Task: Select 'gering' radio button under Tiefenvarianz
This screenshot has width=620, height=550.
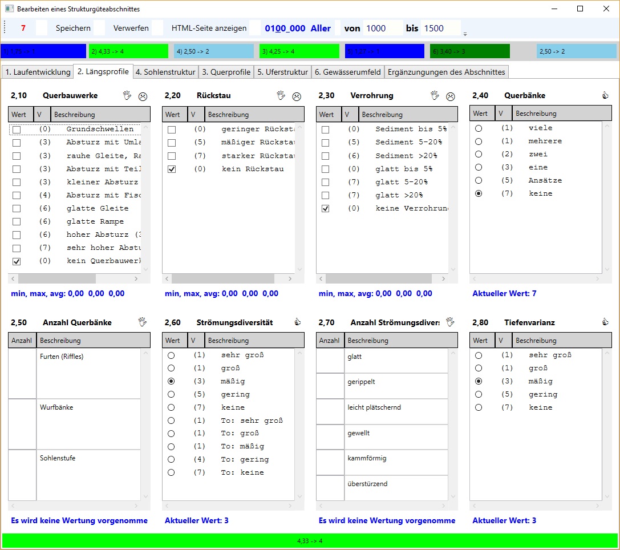Action: pyautogui.click(x=479, y=394)
